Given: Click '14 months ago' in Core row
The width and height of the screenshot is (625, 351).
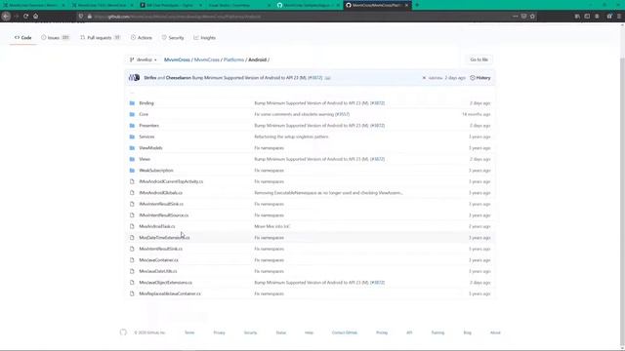Looking at the screenshot, I should tap(476, 114).
